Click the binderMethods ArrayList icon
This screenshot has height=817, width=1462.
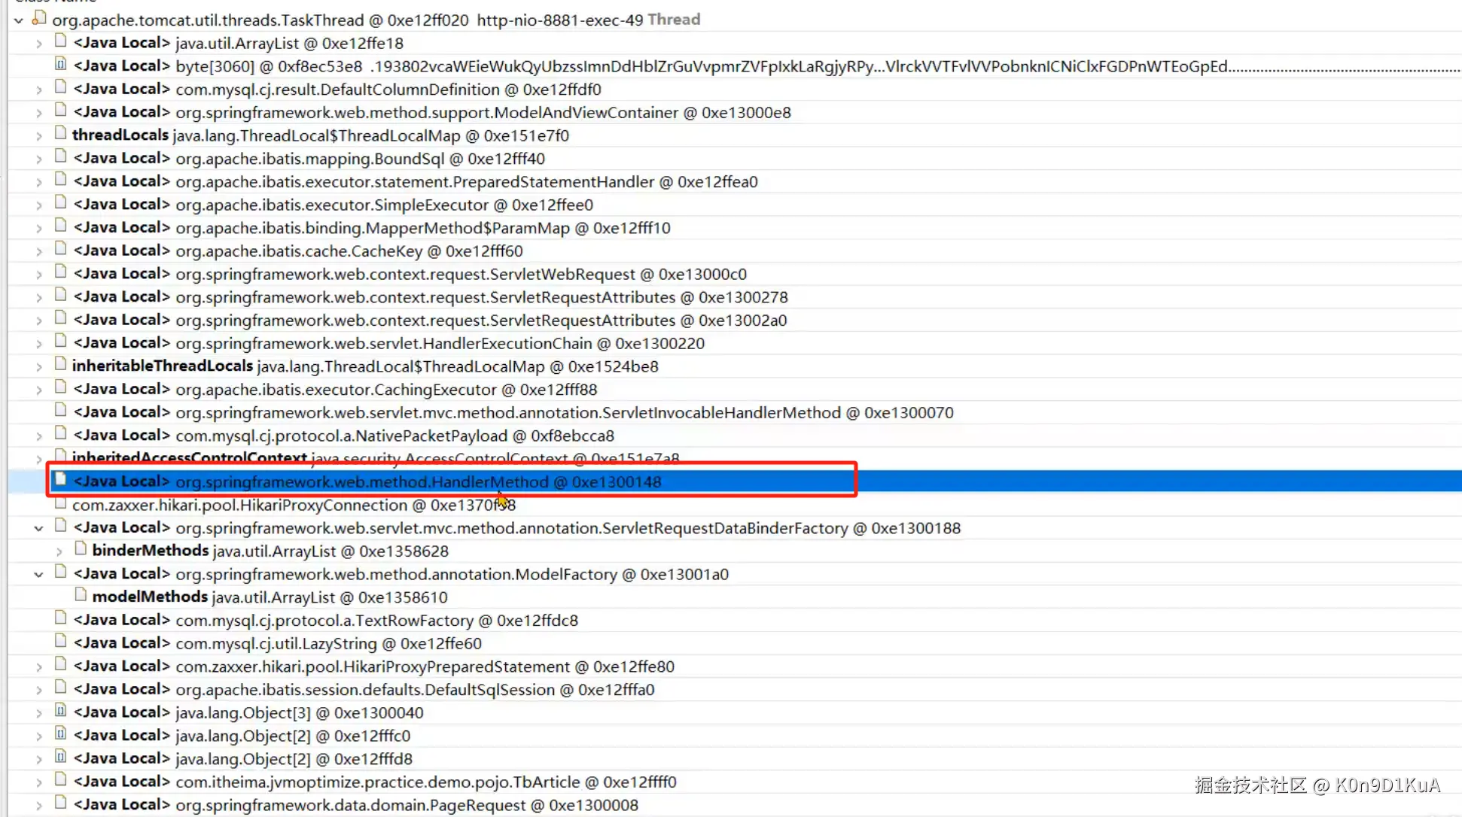(x=81, y=549)
